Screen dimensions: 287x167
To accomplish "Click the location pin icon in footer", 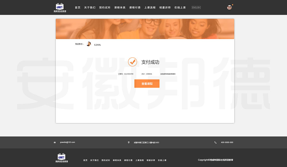I will (129, 142).
